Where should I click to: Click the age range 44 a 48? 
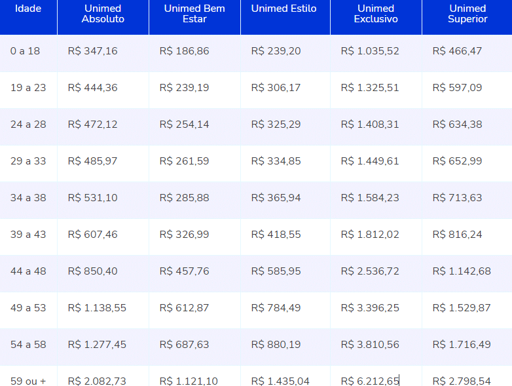coord(28,271)
